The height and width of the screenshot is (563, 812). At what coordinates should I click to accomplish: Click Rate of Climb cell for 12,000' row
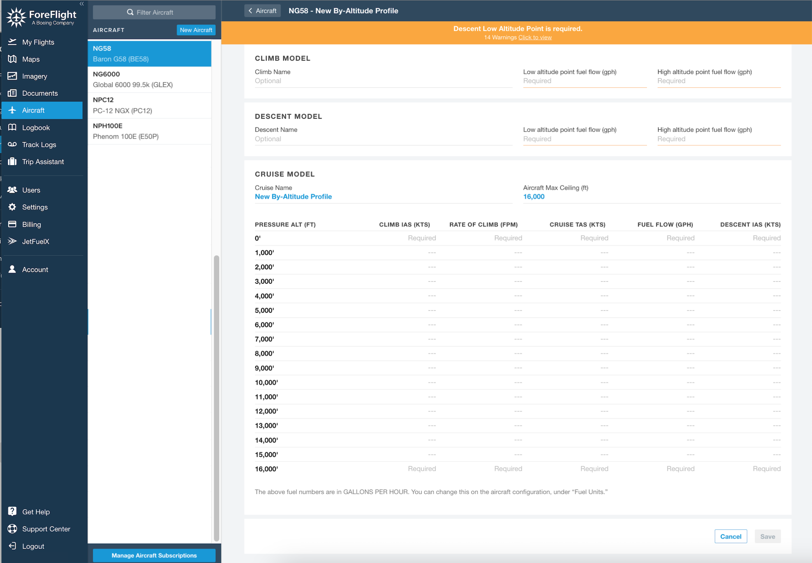click(x=518, y=411)
